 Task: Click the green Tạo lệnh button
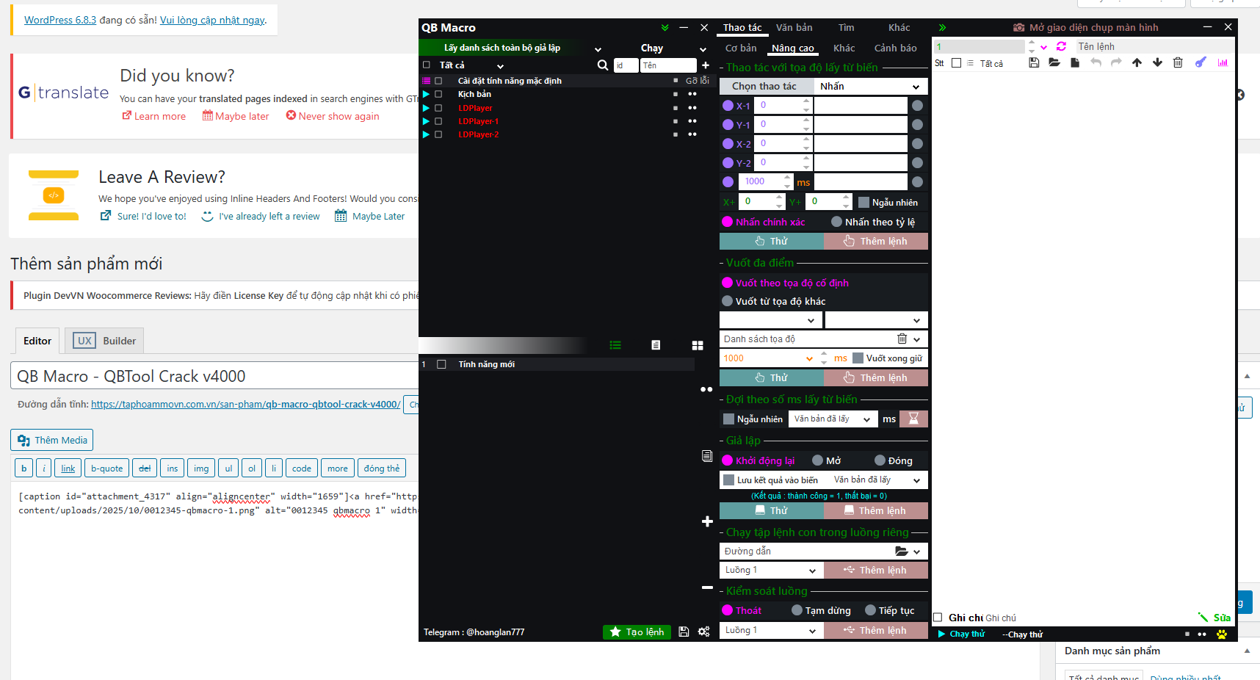click(637, 632)
